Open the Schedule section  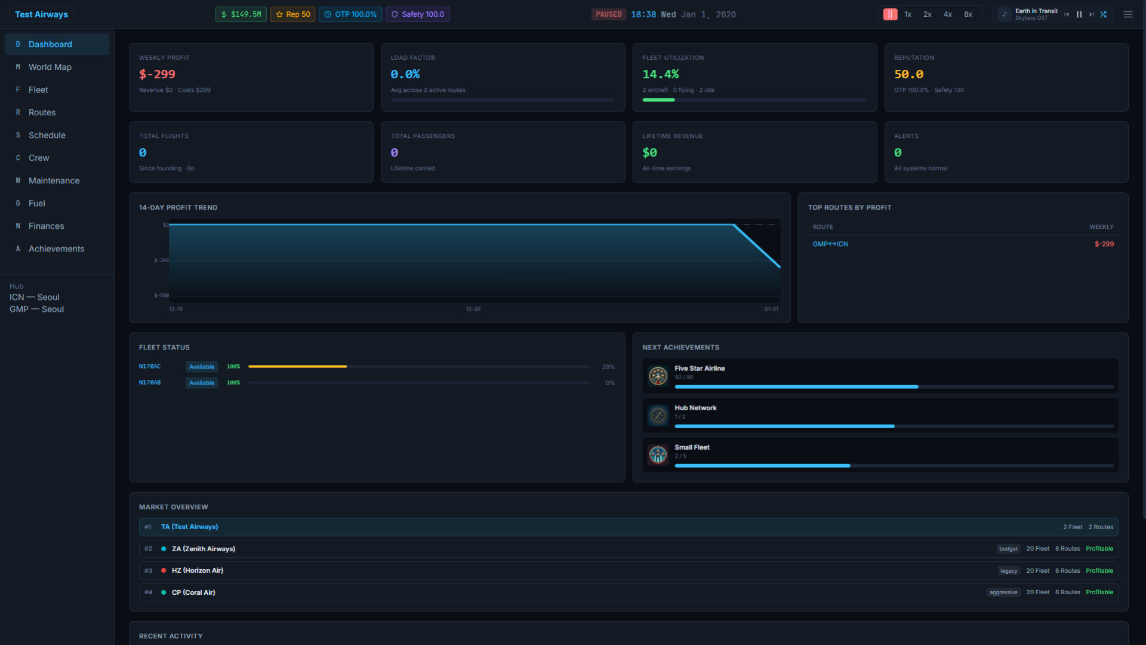click(57, 135)
